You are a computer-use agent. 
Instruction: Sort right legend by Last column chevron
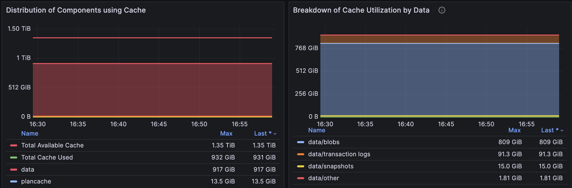[x=562, y=131]
